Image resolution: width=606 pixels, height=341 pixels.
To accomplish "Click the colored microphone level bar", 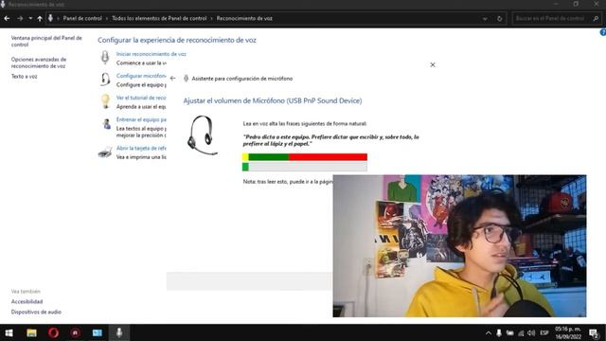I will point(305,157).
